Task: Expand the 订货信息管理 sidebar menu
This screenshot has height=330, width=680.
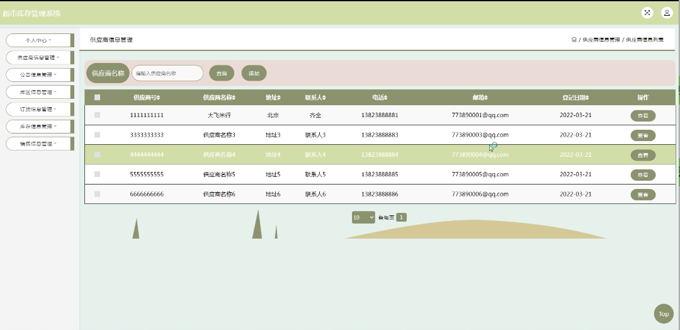Action: coord(40,110)
